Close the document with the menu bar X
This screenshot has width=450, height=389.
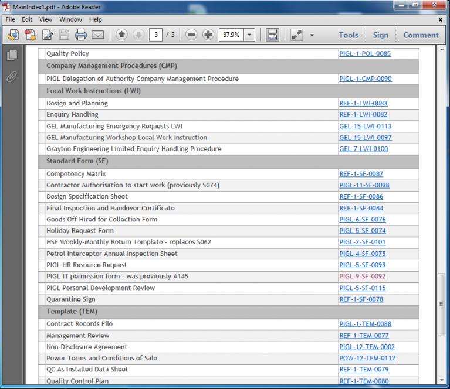[440, 19]
